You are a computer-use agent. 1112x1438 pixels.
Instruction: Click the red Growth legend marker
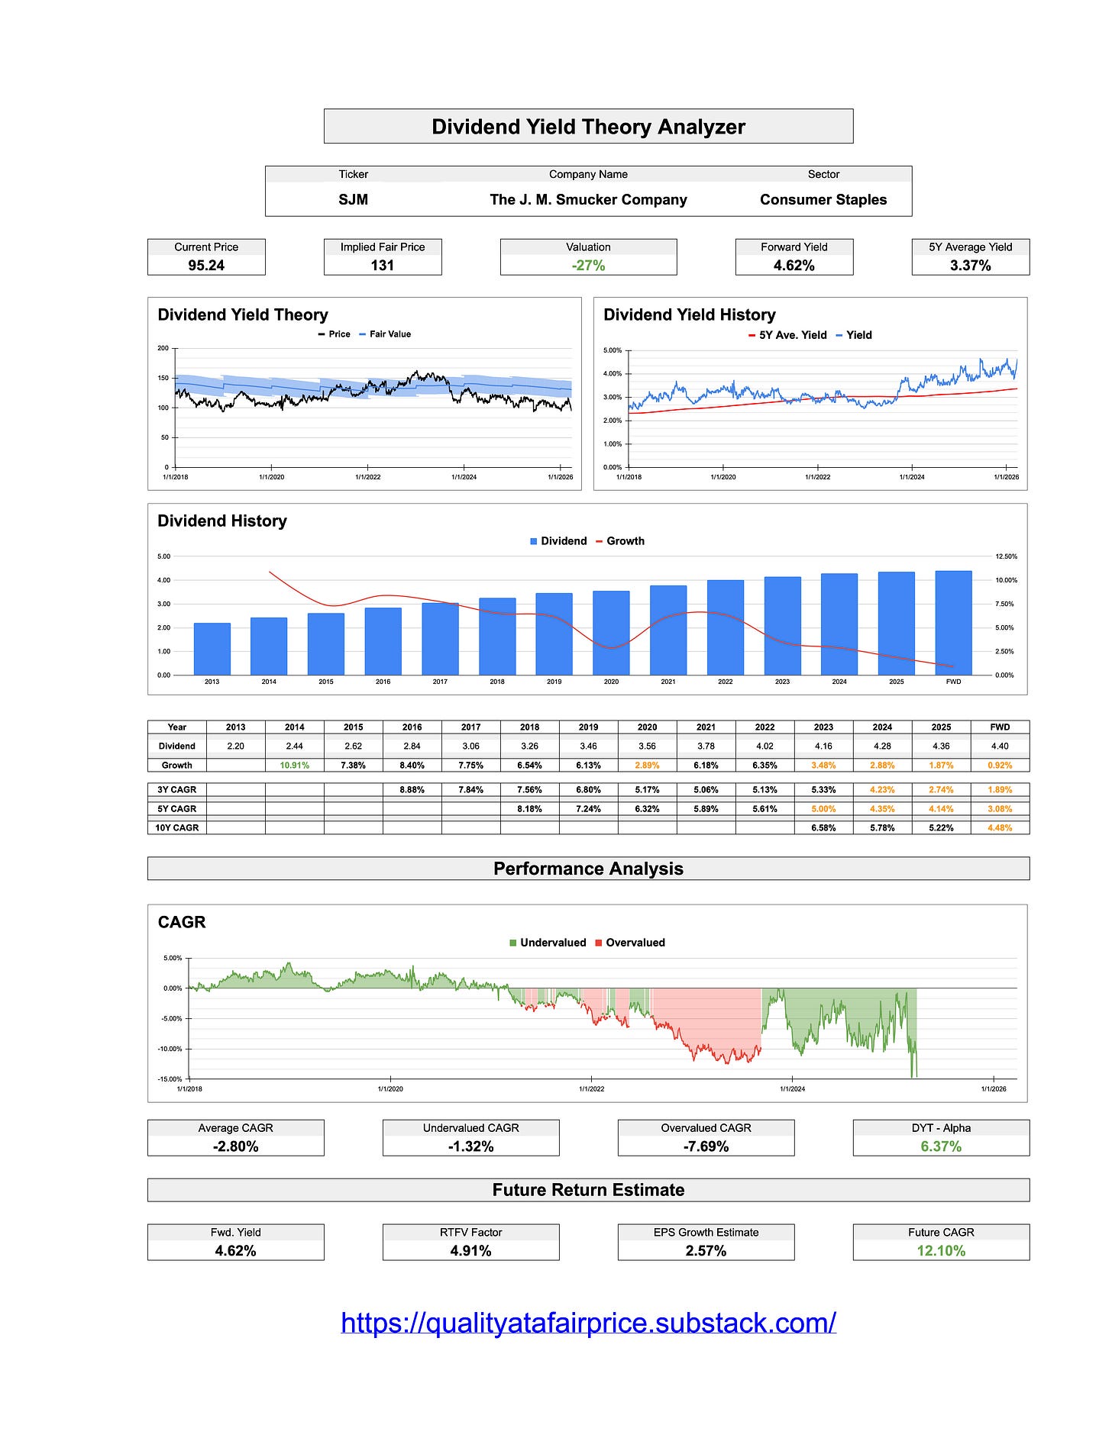[600, 541]
